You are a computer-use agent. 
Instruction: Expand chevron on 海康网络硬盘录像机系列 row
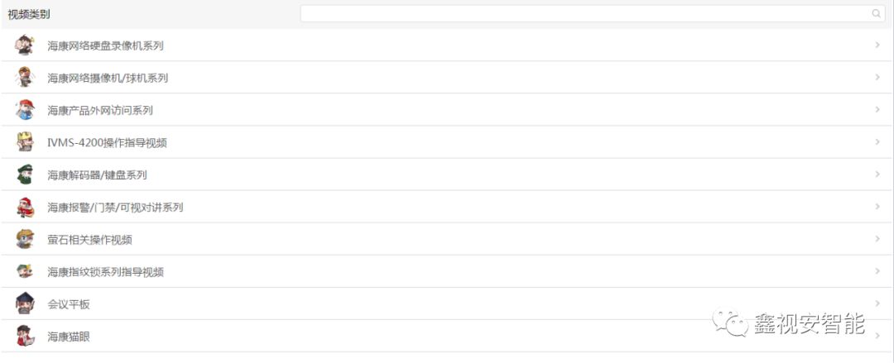pyautogui.click(x=877, y=45)
